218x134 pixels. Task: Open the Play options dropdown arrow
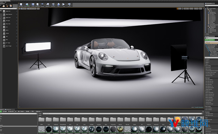[x=66, y=5]
